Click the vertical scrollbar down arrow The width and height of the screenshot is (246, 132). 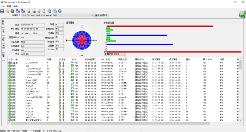point(240,121)
